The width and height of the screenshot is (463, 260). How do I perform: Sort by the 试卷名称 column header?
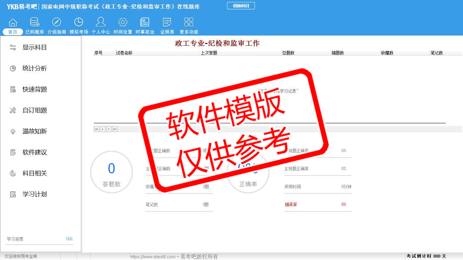pos(124,53)
